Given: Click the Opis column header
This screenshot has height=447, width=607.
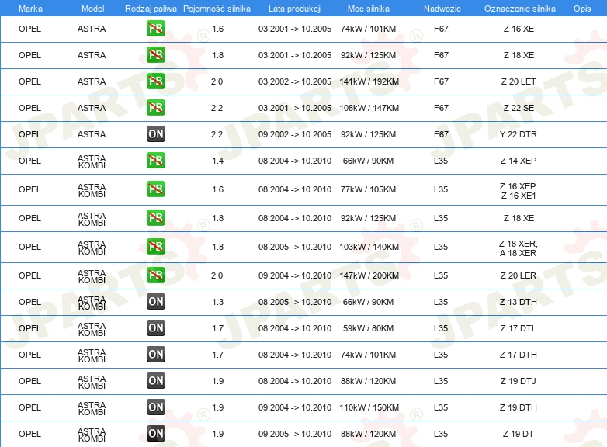Looking at the screenshot, I should point(582,9).
